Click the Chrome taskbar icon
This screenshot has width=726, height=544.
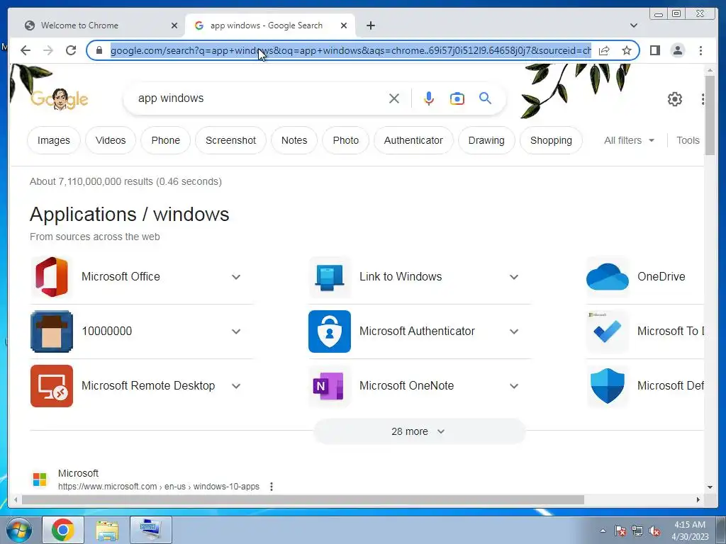63,530
